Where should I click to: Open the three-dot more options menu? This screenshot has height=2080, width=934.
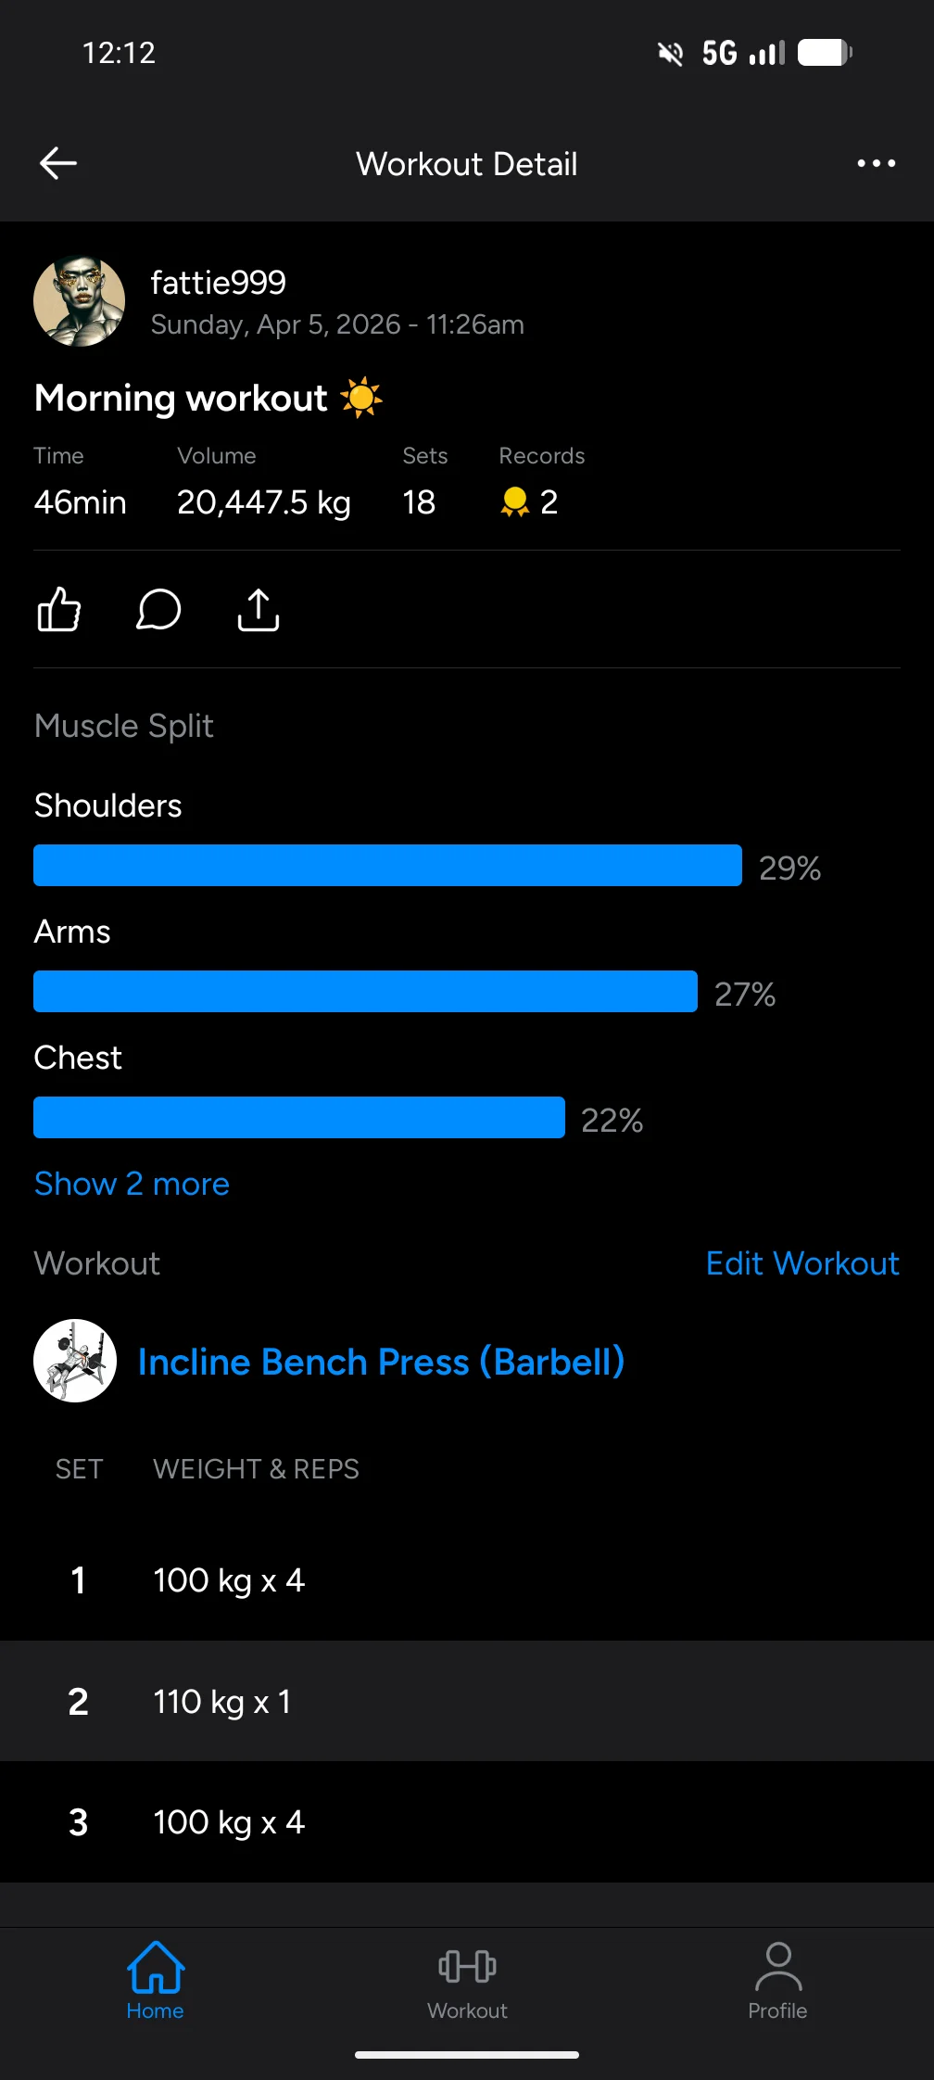876,164
